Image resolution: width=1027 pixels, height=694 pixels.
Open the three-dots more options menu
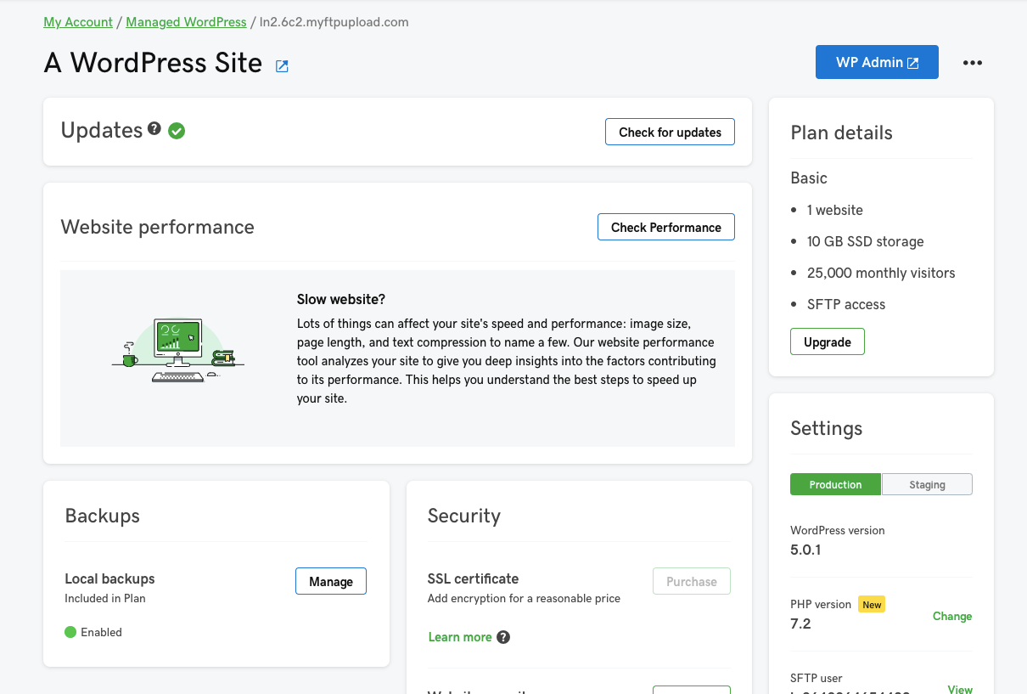973,62
